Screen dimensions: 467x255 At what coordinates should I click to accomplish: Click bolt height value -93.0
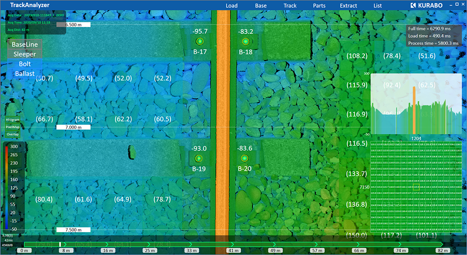199,148
